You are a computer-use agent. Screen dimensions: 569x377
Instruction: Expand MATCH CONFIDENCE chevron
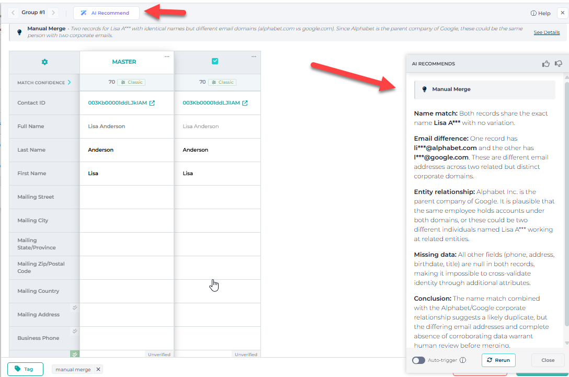[x=70, y=83]
